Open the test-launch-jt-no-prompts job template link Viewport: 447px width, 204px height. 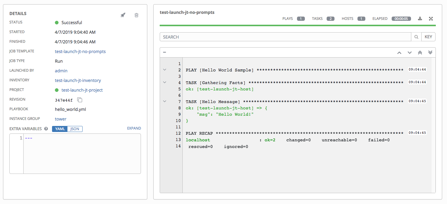point(80,52)
